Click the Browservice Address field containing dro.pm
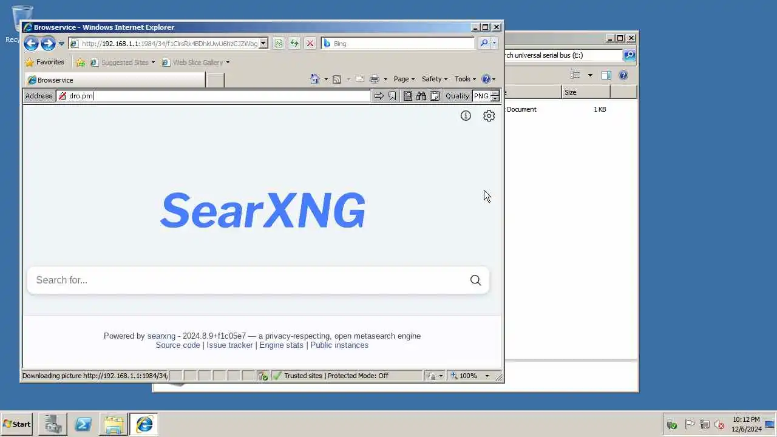The image size is (777, 437). [213, 96]
